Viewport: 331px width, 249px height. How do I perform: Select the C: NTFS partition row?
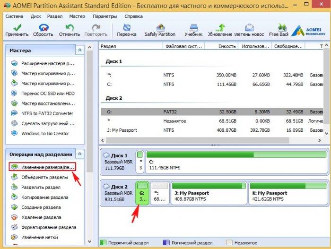point(212,85)
